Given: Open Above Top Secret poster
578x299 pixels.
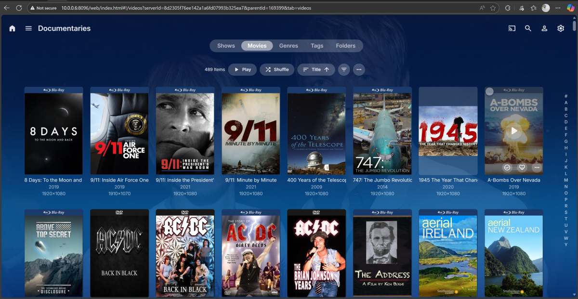Looking at the screenshot, I should pos(53,253).
